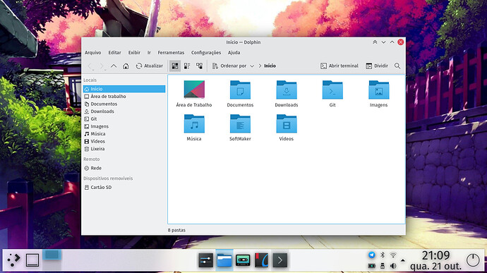This screenshot has width=487, height=273.
Task: Go up to parent folder
Action: (114, 66)
